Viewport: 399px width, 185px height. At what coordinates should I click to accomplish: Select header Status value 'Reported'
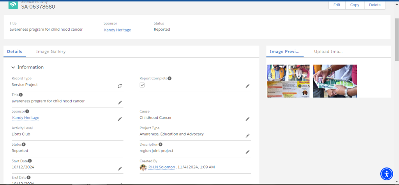click(x=162, y=30)
